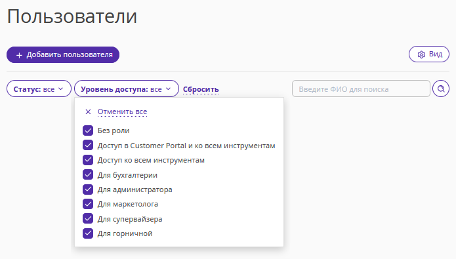Viewport: 456px width, 259px height.
Task: Select the Для маркетолога label text
Action: pos(128,204)
